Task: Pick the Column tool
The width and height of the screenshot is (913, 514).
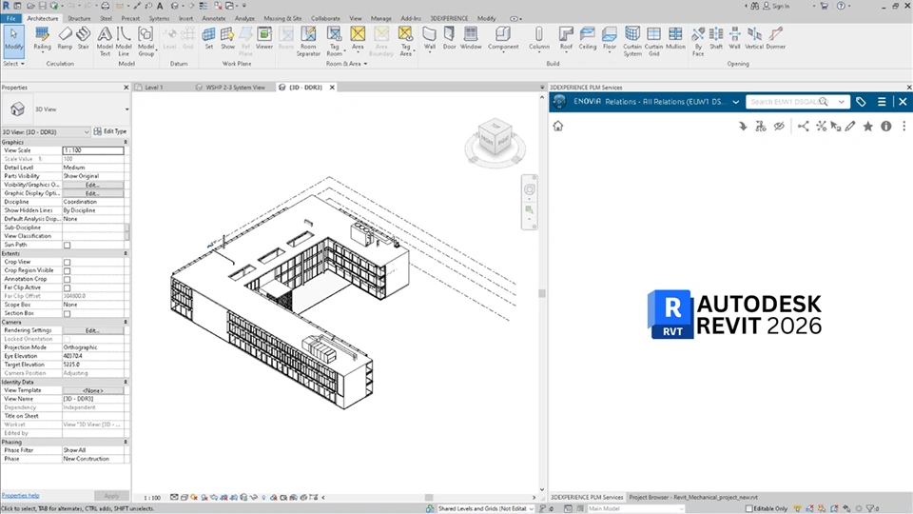Action: coord(539,39)
